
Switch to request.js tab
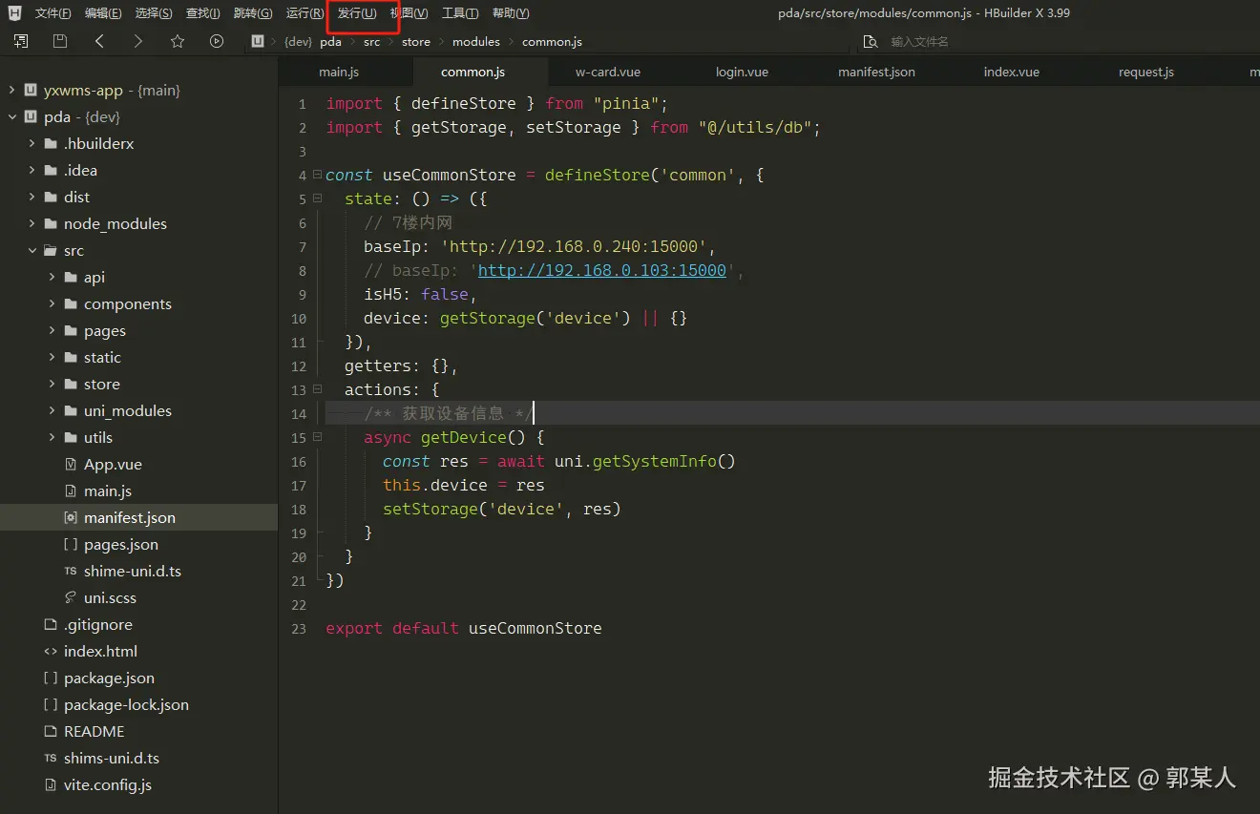(1146, 72)
